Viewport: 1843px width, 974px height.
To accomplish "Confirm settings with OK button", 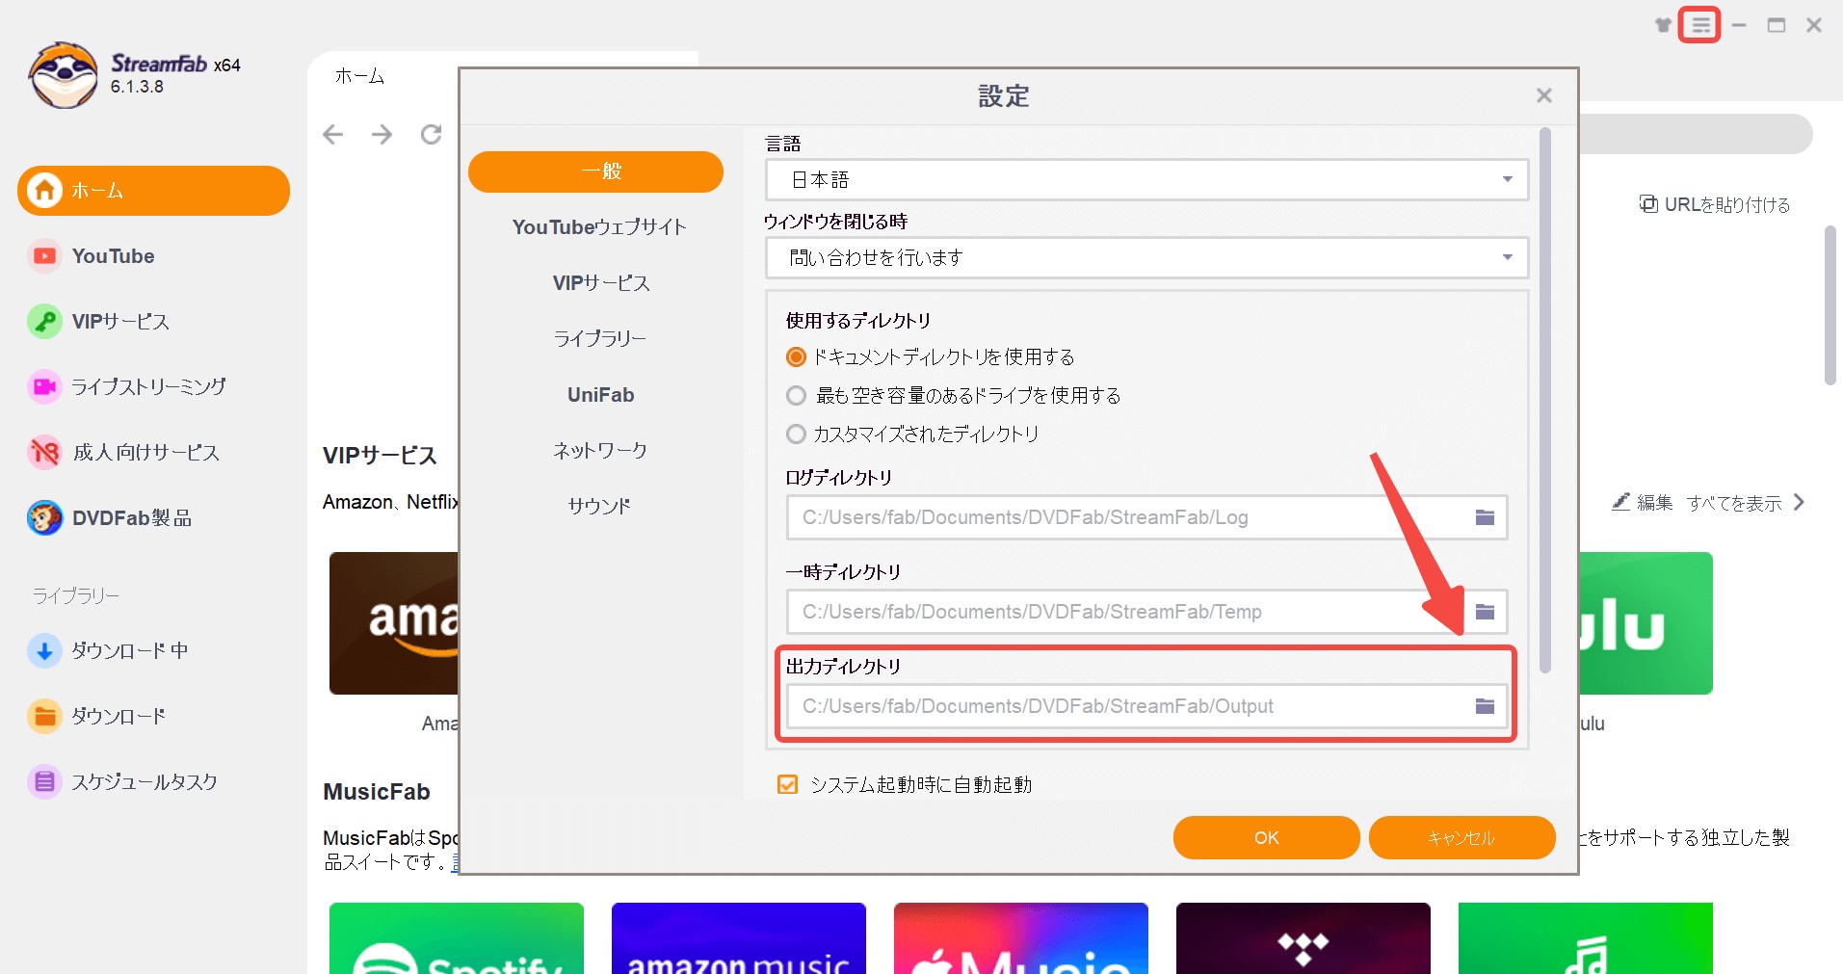I will click(1266, 838).
